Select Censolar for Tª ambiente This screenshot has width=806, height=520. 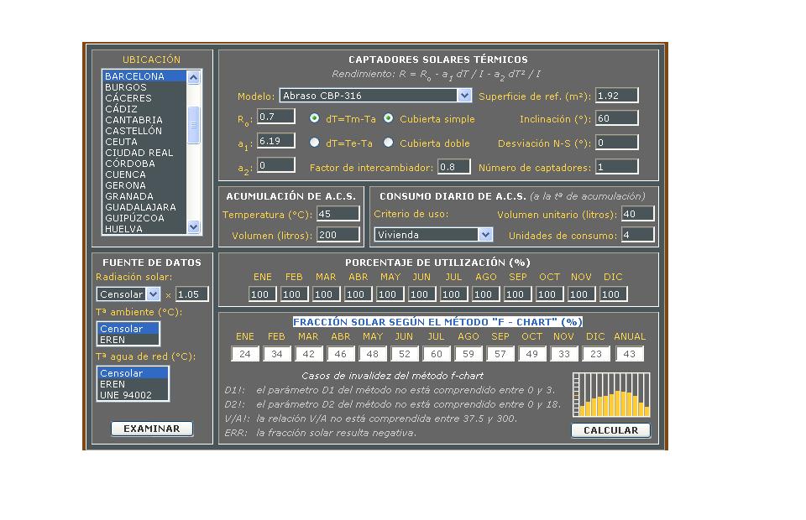point(128,329)
